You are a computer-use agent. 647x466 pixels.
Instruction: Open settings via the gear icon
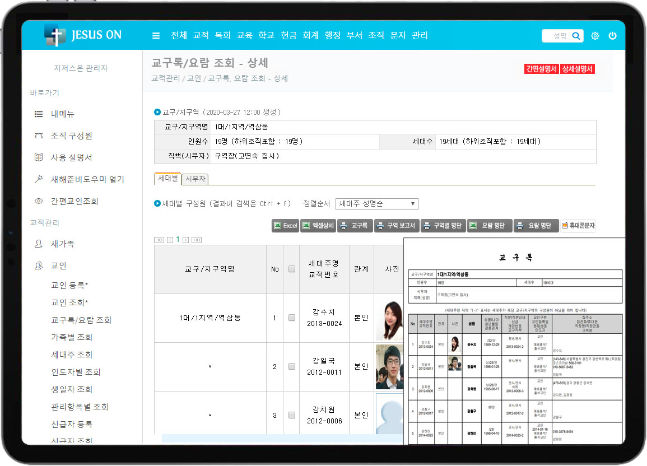tap(595, 36)
